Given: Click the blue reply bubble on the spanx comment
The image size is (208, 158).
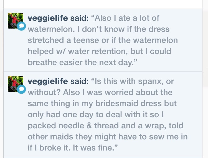Looking at the screenshot, I should (21, 89).
